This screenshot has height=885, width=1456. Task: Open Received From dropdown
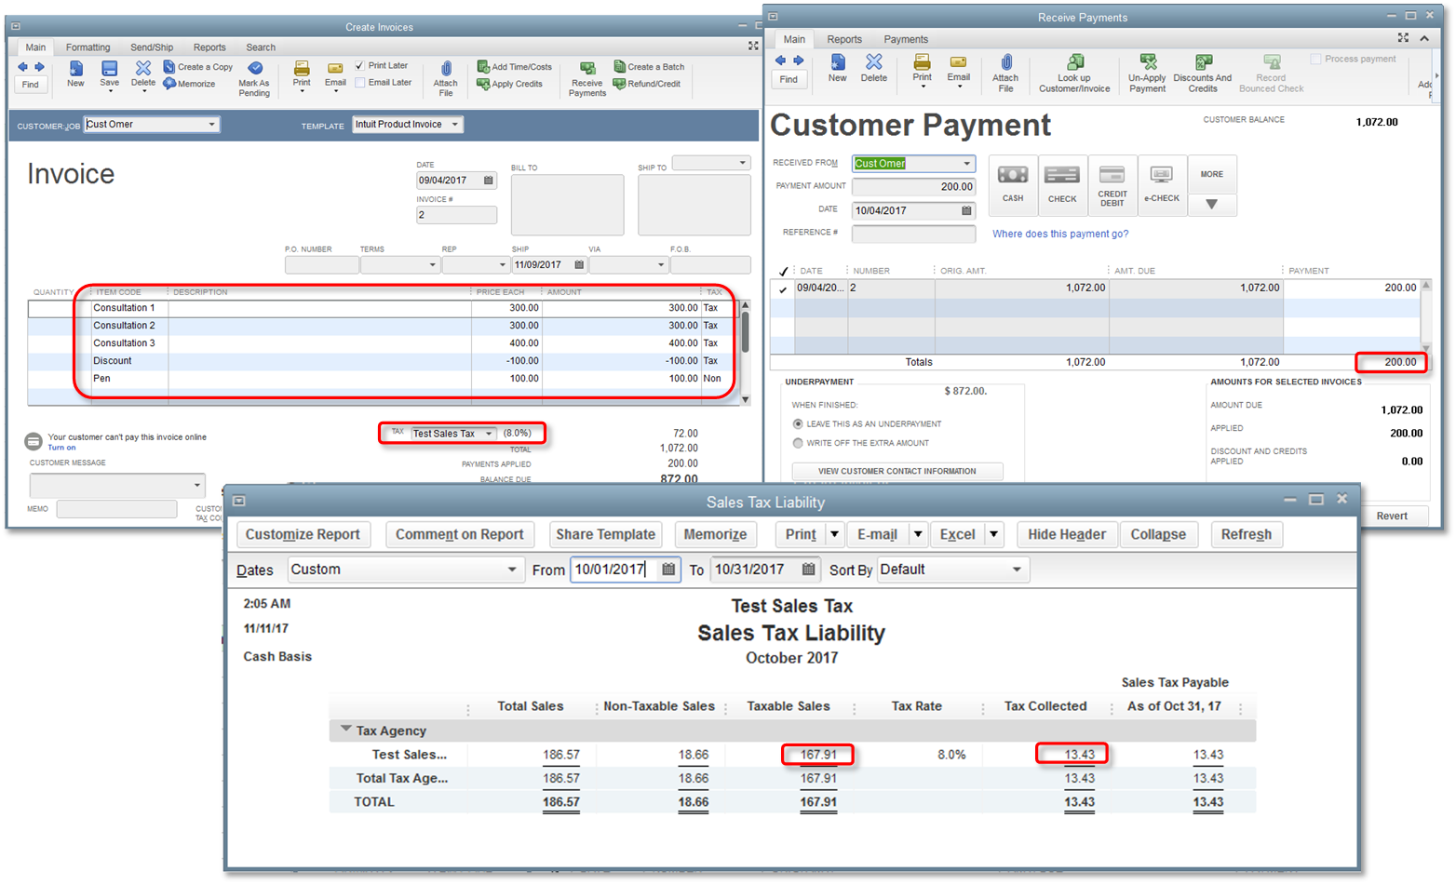click(966, 164)
